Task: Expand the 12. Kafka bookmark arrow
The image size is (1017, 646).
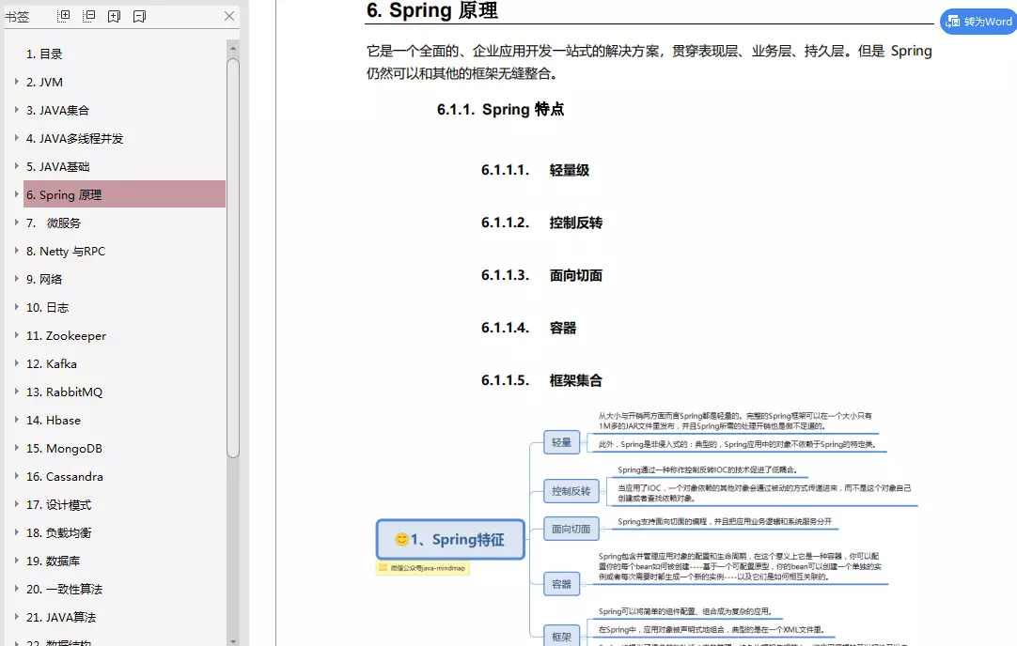Action: 16,363
